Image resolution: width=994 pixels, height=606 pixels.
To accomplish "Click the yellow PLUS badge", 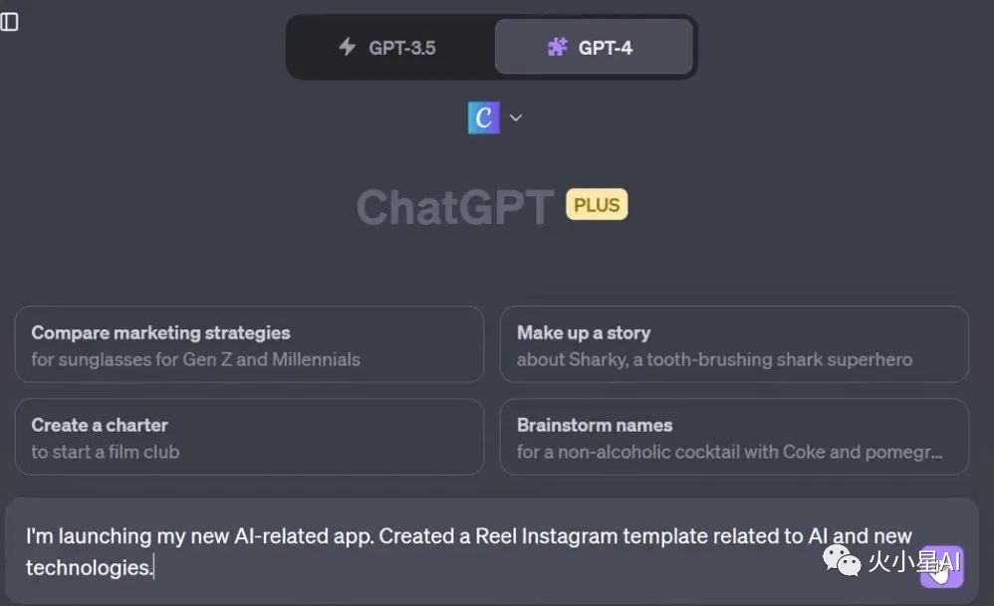I will pos(597,205).
